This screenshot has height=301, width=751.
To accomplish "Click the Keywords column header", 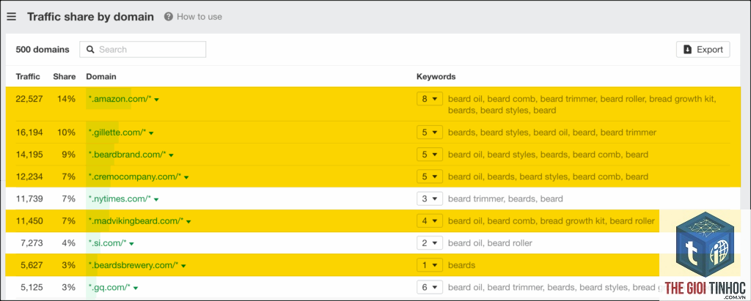I will 436,77.
